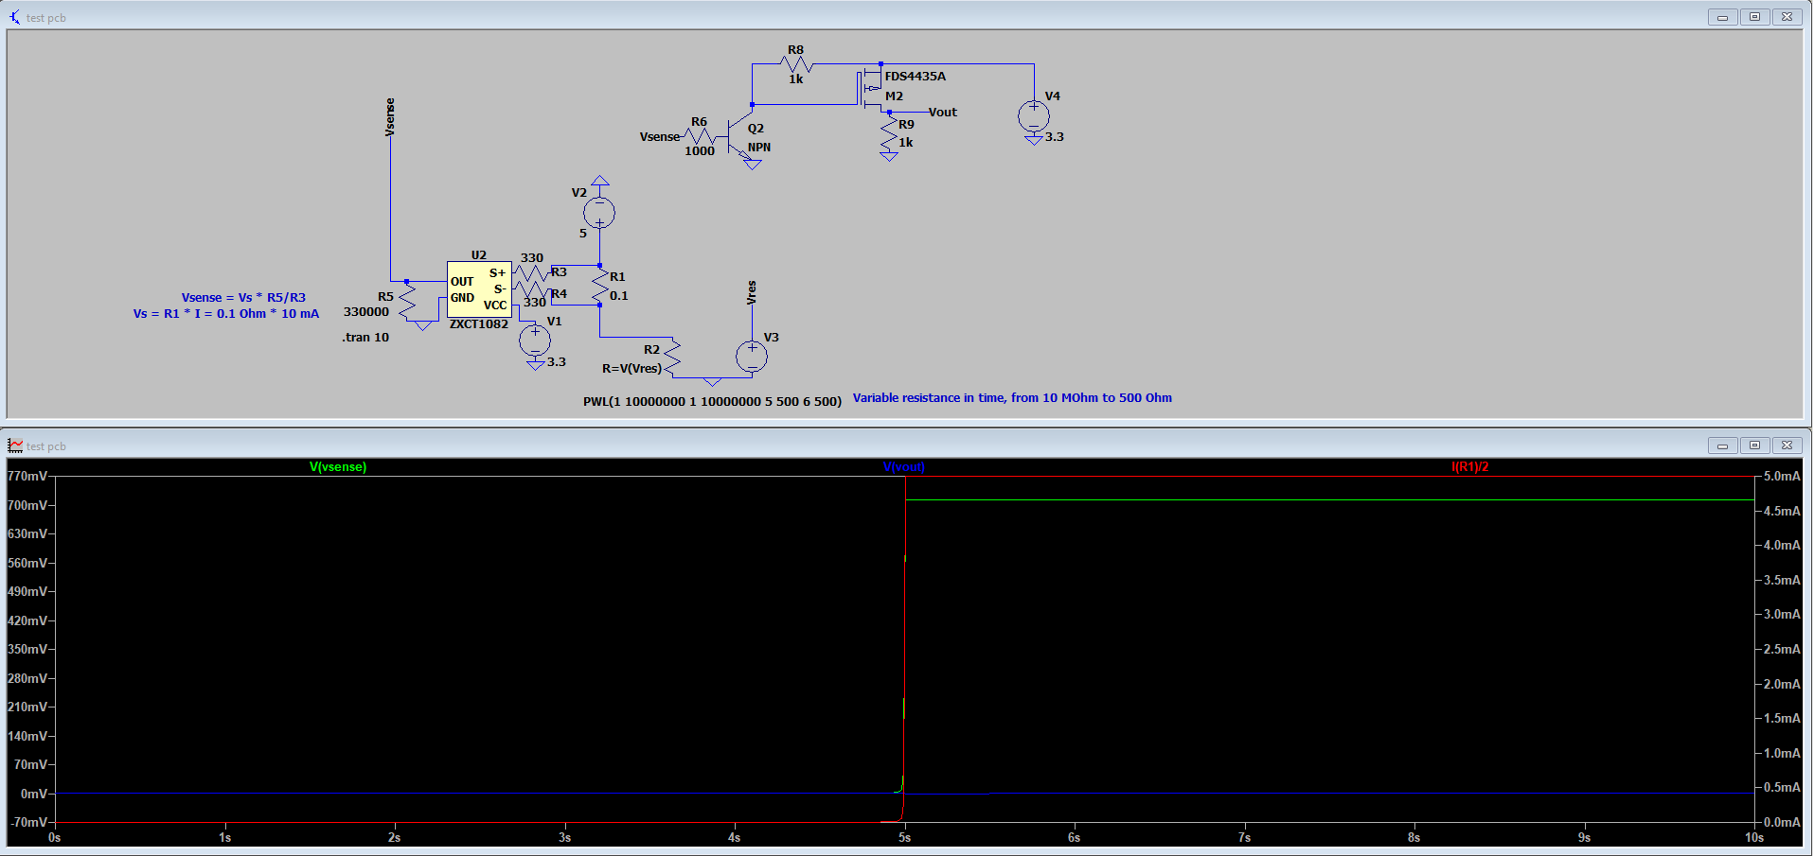Select the R1 0.1 ohm resistor symbol
This screenshot has height=856, width=1814.
coord(599,286)
